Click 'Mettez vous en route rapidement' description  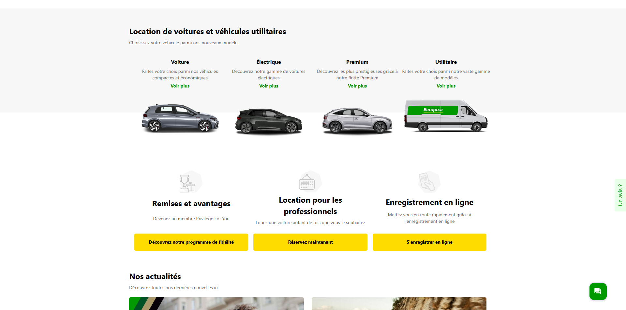click(x=429, y=218)
